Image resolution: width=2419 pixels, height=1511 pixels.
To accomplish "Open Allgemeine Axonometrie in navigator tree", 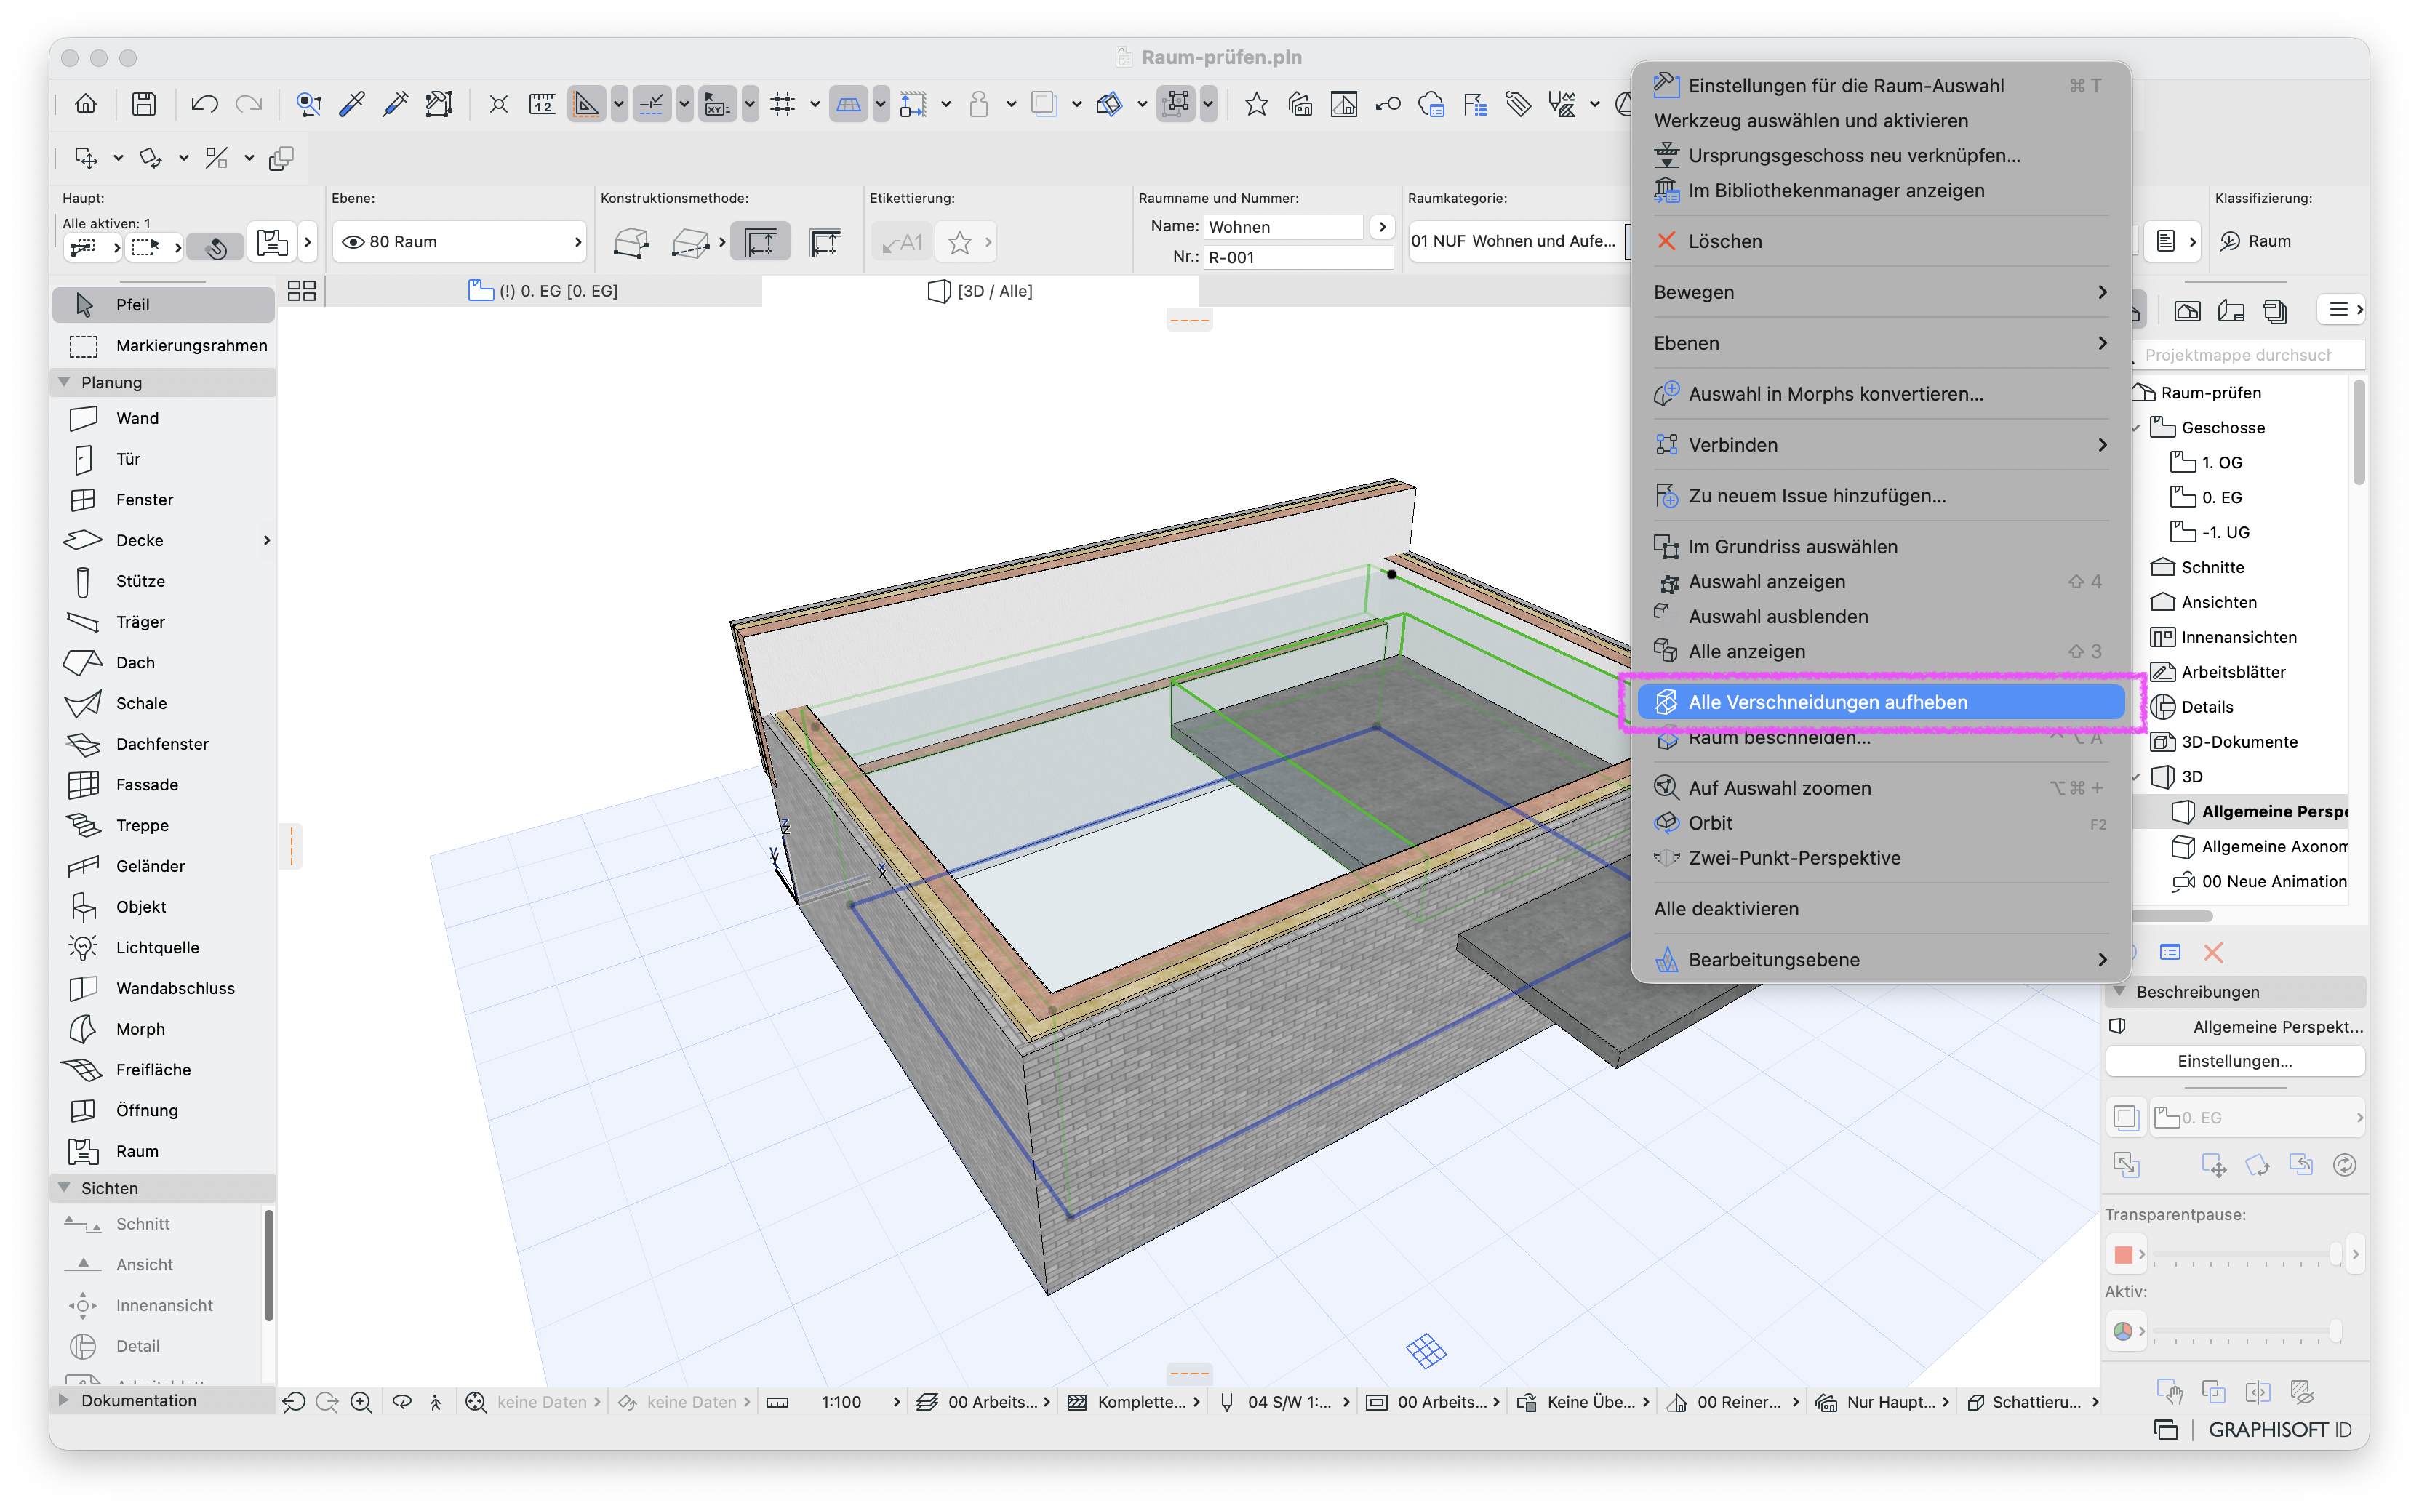I will coord(2259,846).
